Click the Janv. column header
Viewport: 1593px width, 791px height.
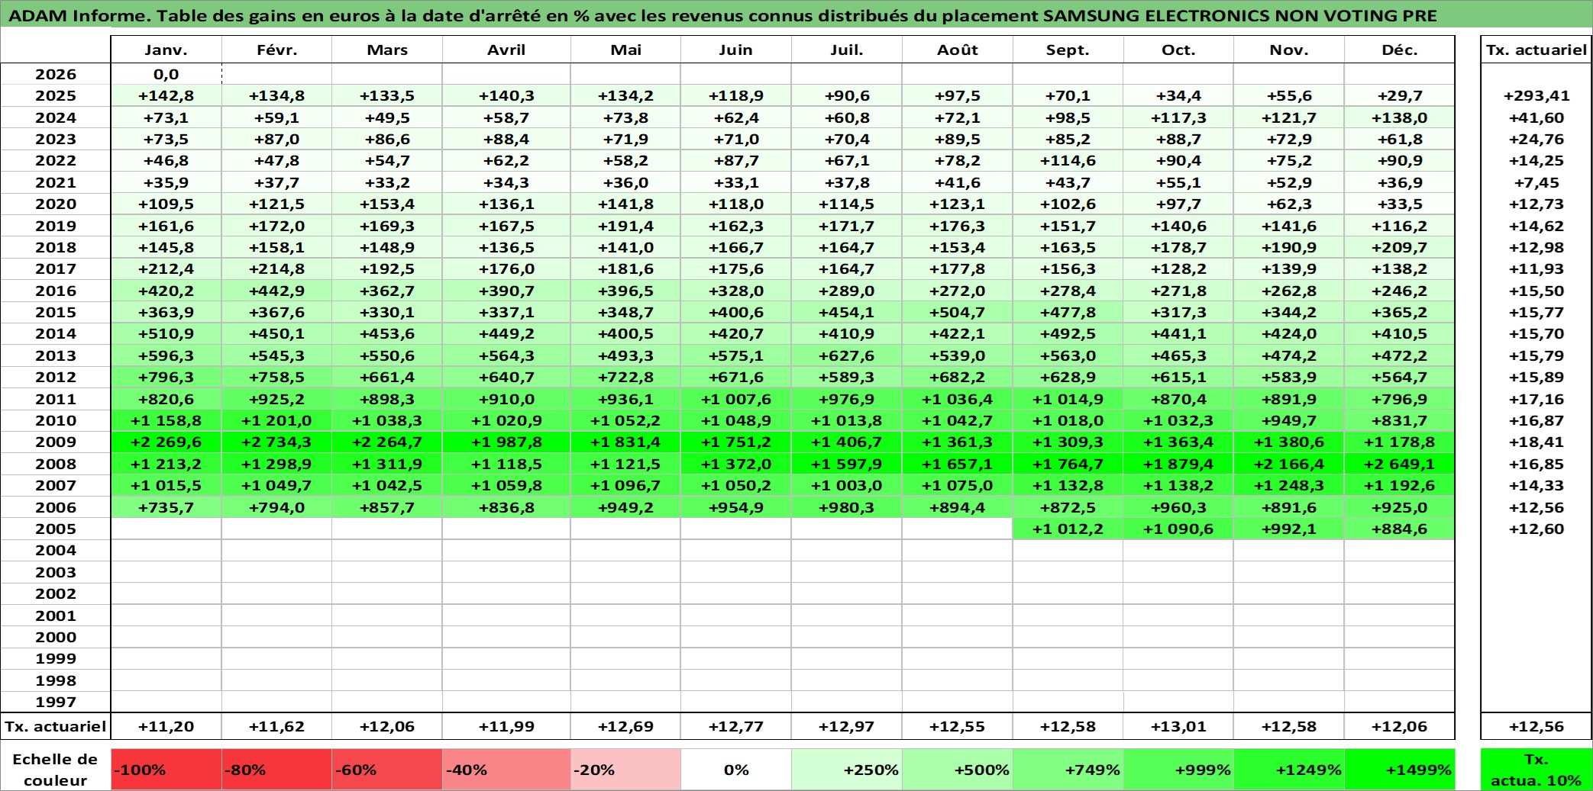(166, 50)
